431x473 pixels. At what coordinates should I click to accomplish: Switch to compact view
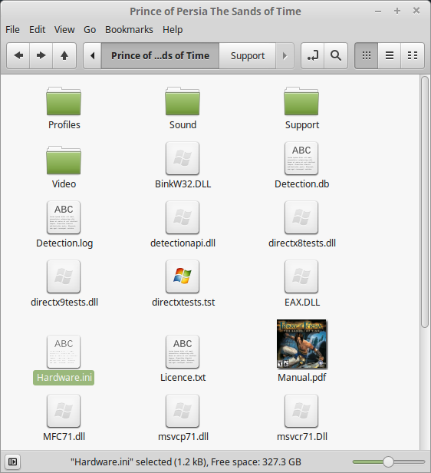click(x=413, y=55)
